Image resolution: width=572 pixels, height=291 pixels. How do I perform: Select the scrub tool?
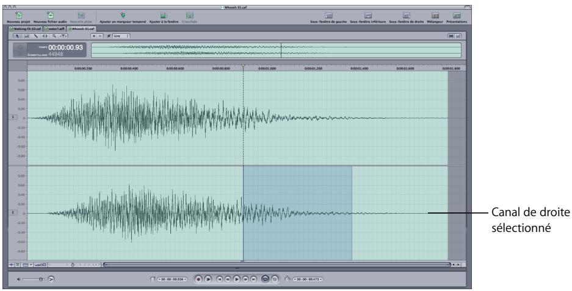pyautogui.click(x=63, y=36)
